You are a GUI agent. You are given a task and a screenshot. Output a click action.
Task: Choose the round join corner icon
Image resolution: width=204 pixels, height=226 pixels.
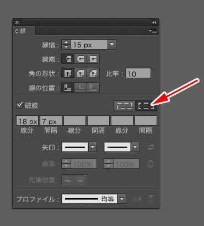[80, 73]
